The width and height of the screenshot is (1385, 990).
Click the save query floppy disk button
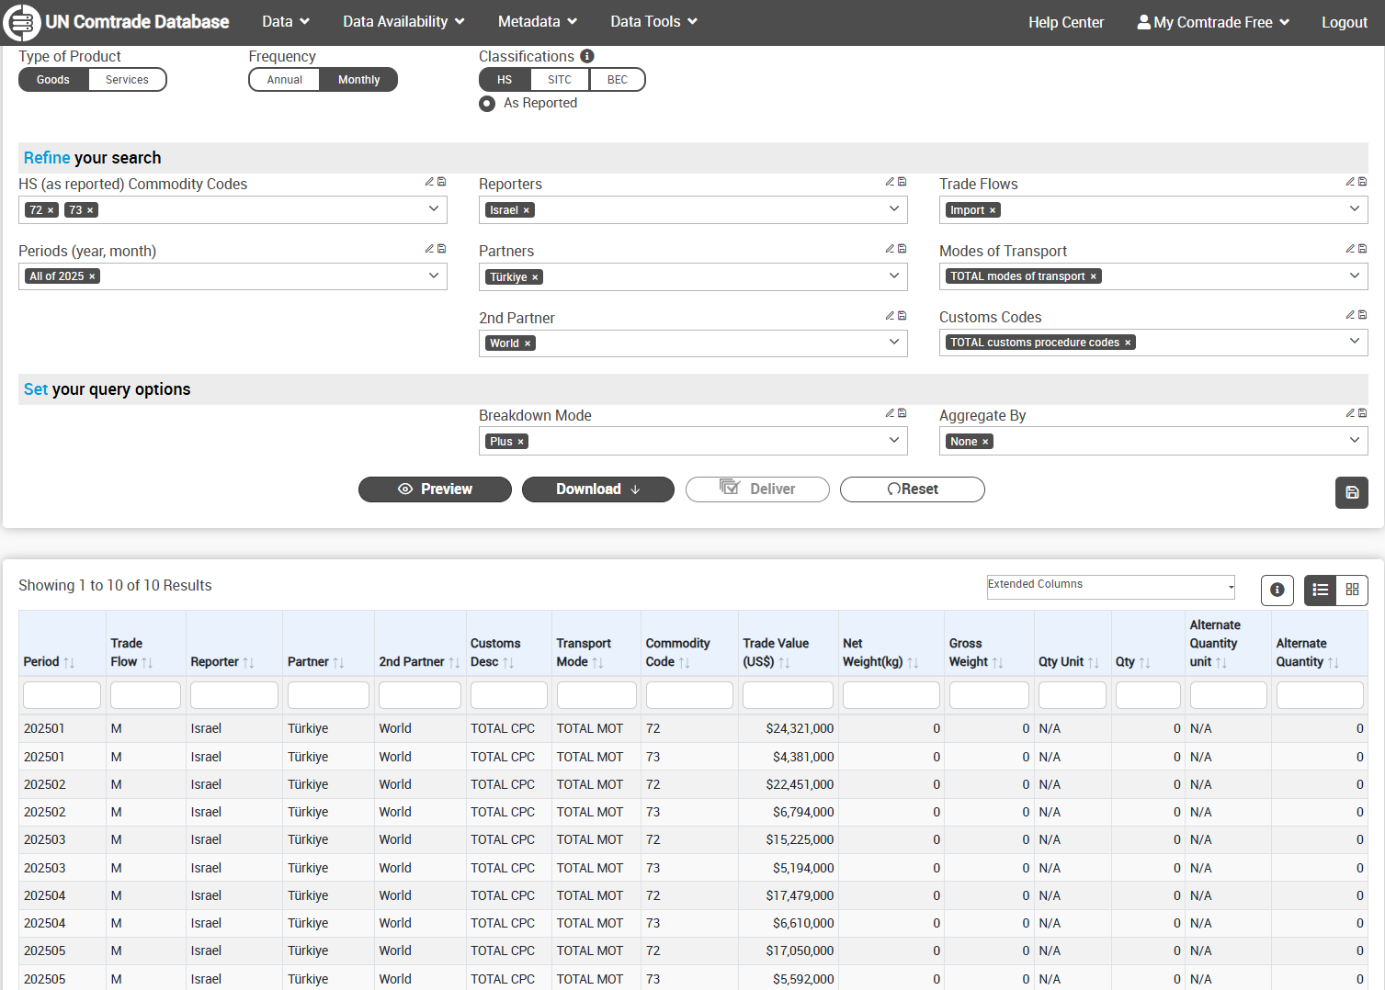[x=1351, y=492]
